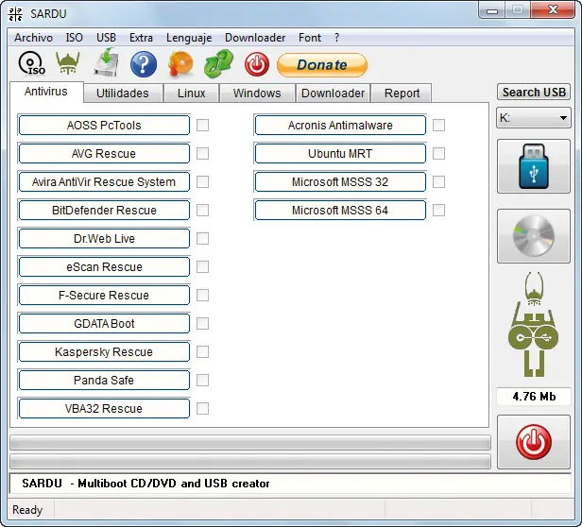Click the BitDefender Rescue button

pos(104,210)
